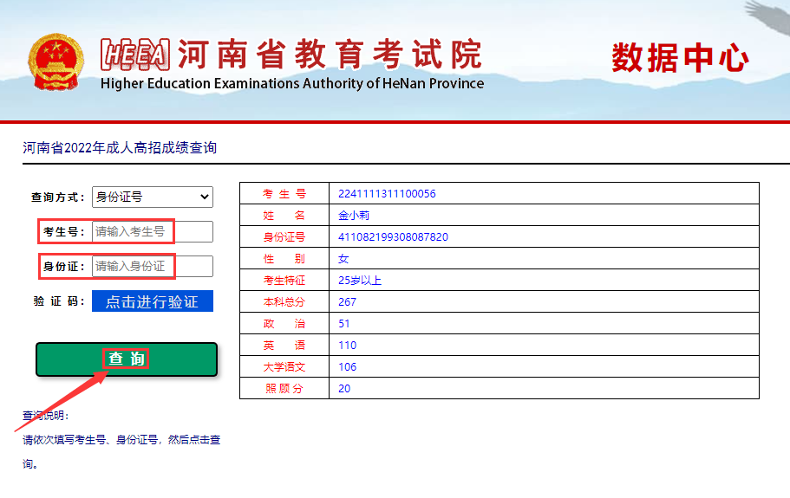This screenshot has width=790, height=498.
Task: Click the 查询说明 instructions label
Action: [45, 416]
